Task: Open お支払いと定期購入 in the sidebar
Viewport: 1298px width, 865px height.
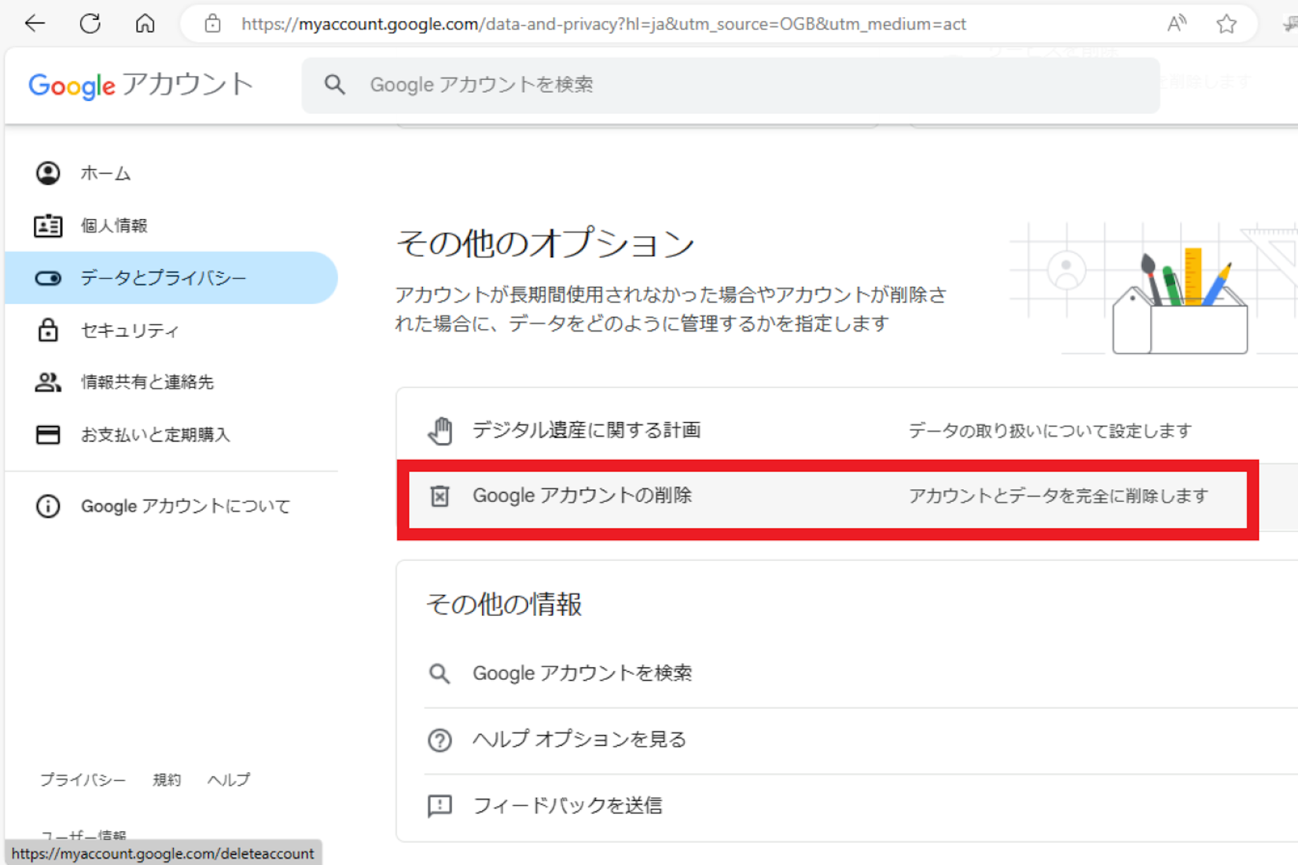Action: coord(155,435)
